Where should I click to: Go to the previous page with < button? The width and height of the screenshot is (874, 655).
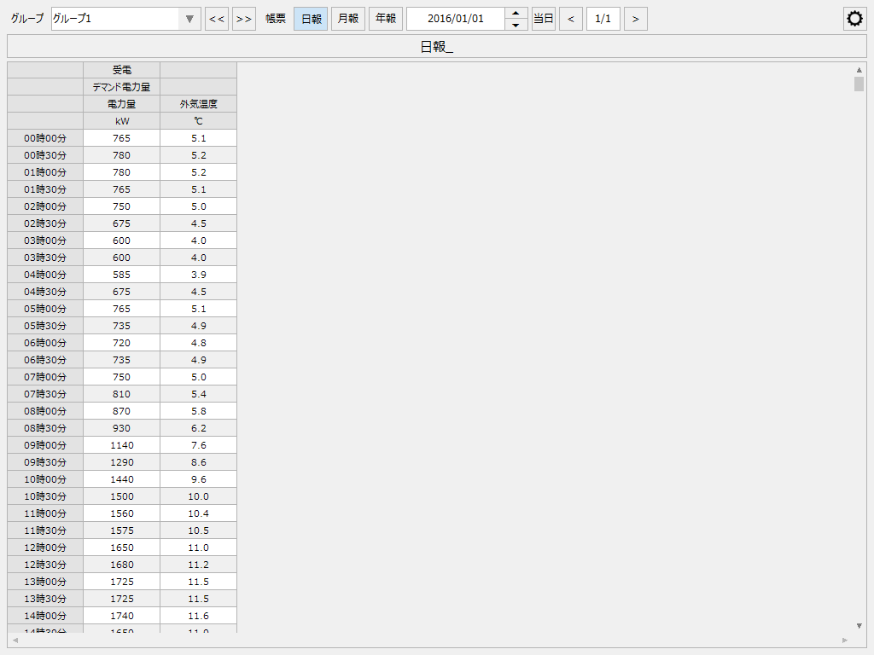pos(570,18)
